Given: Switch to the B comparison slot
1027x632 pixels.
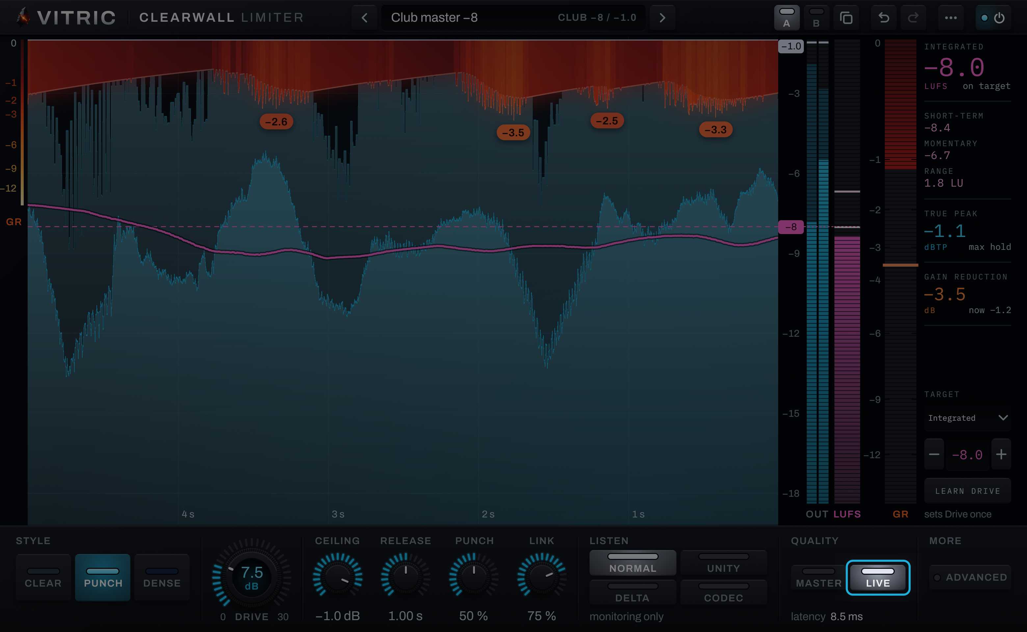Looking at the screenshot, I should (x=816, y=17).
